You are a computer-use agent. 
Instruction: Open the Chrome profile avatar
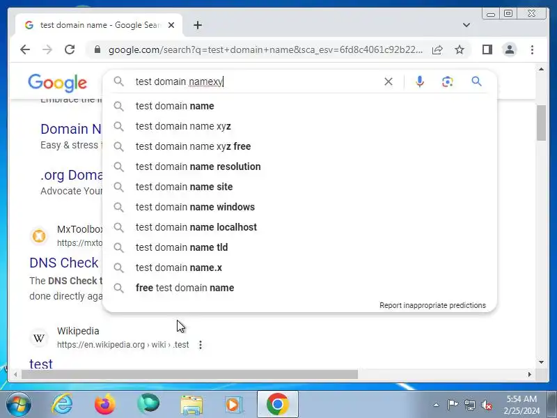coord(510,49)
